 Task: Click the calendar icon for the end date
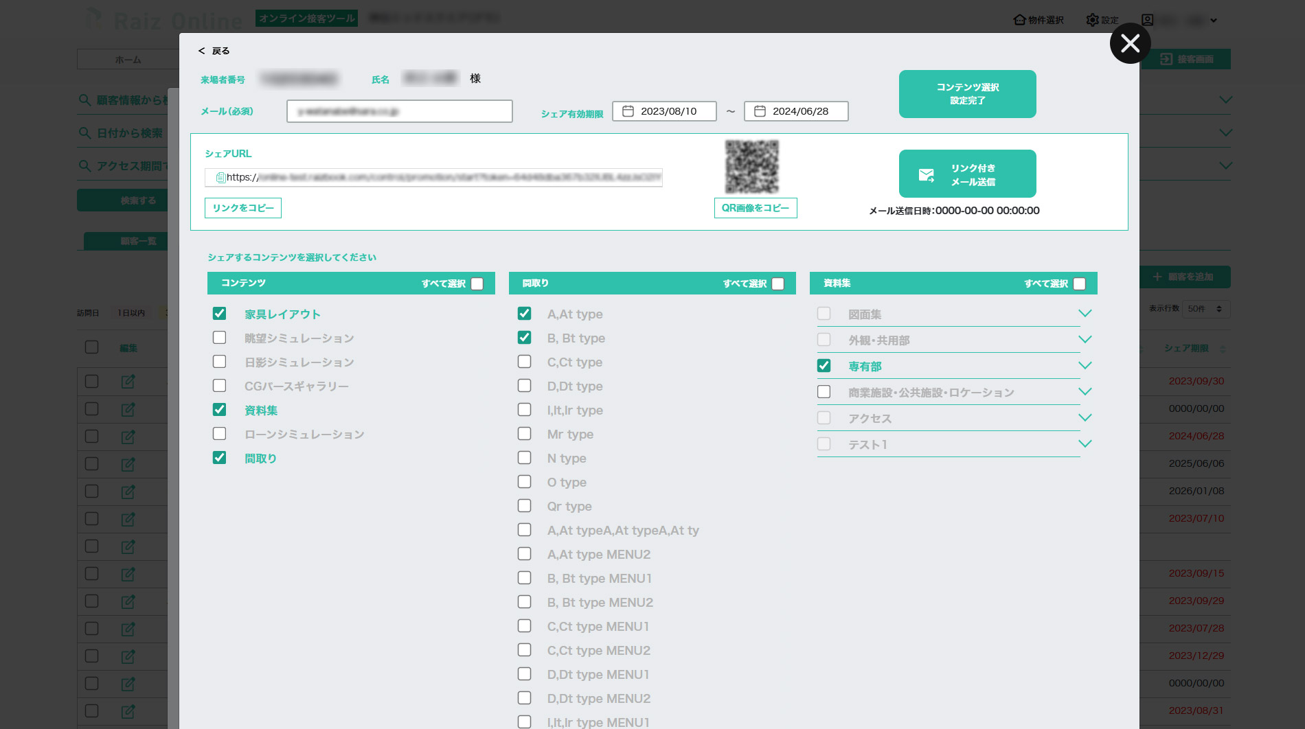tap(759, 111)
